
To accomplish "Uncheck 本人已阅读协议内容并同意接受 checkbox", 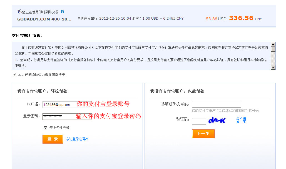I will (x=14, y=74).
